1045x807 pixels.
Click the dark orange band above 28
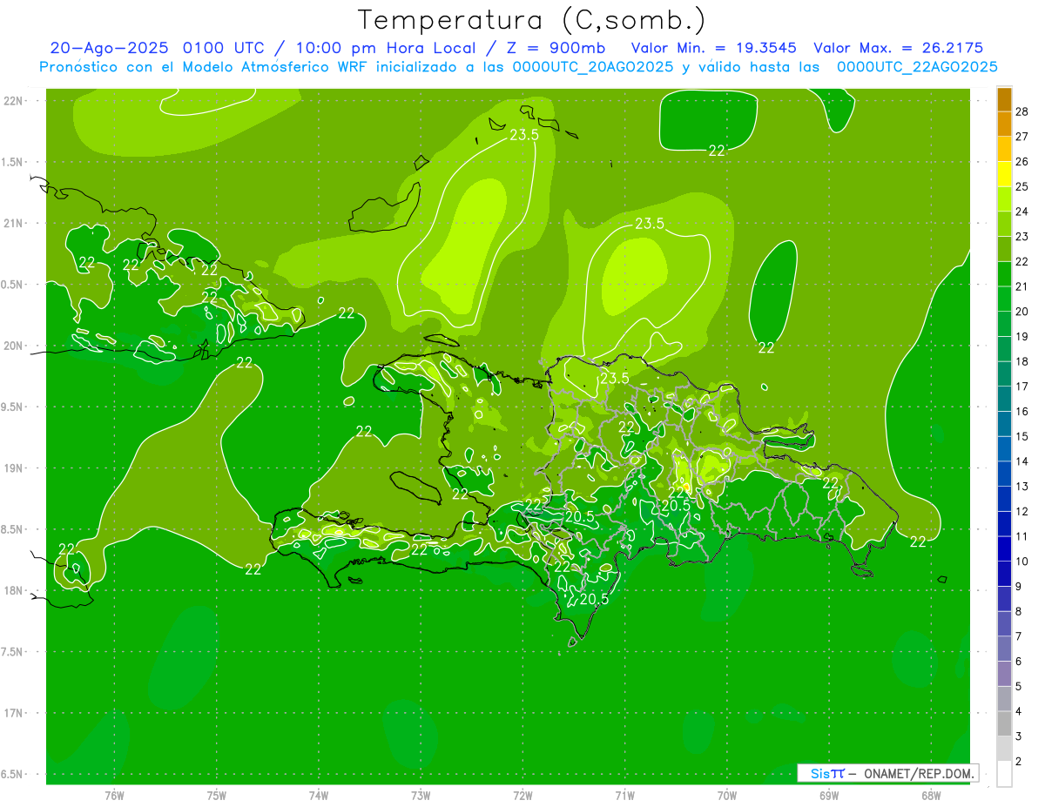1004,99
